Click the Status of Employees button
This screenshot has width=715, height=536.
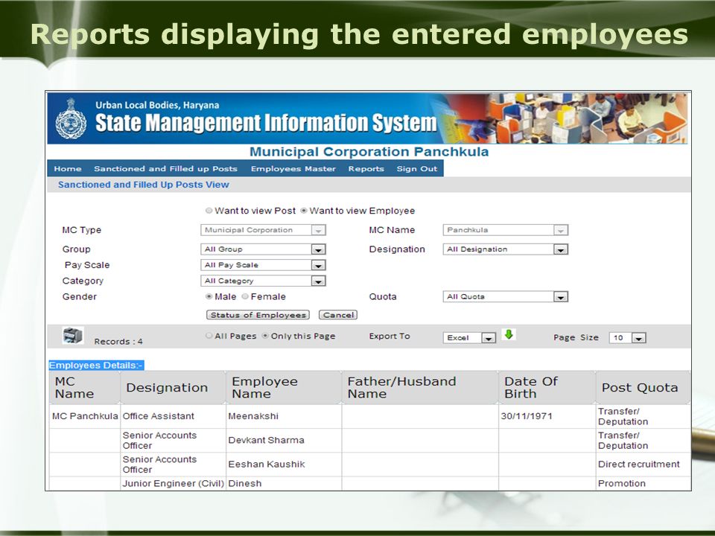258,315
